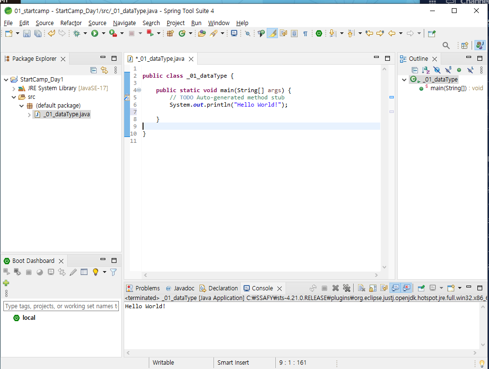Collapse all in Package Explorer
The image size is (489, 369).
(93, 70)
